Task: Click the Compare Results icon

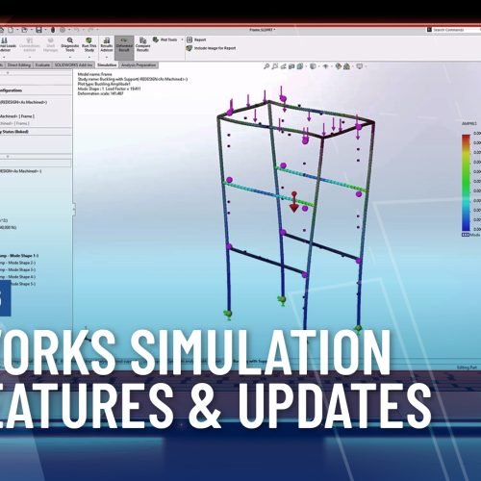Action: [x=142, y=40]
